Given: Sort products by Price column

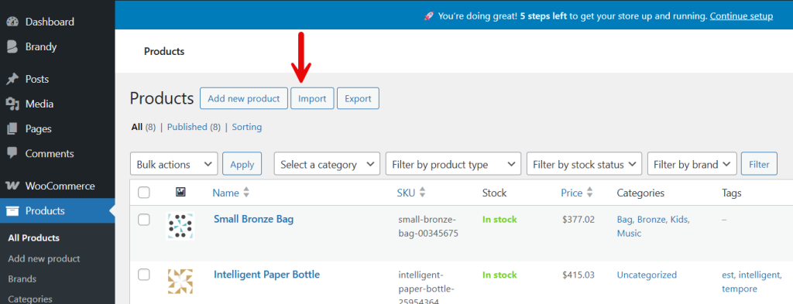Looking at the screenshot, I should [x=572, y=193].
